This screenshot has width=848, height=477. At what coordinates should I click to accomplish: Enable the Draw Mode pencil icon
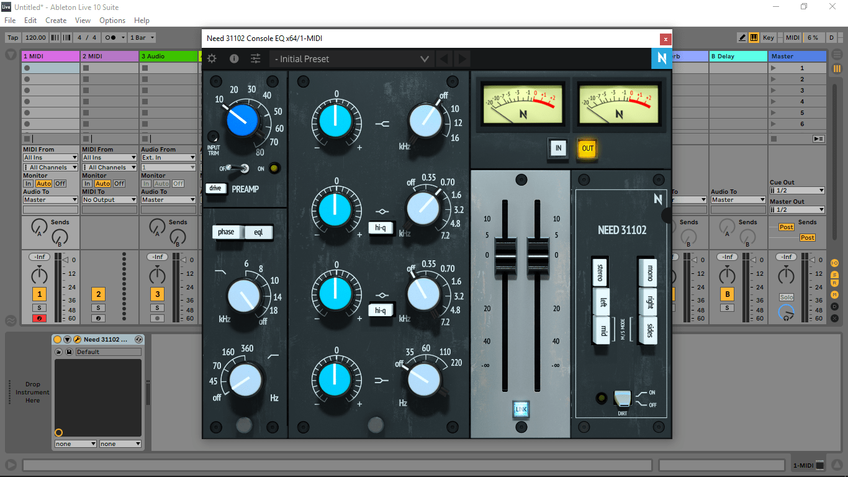pos(742,37)
